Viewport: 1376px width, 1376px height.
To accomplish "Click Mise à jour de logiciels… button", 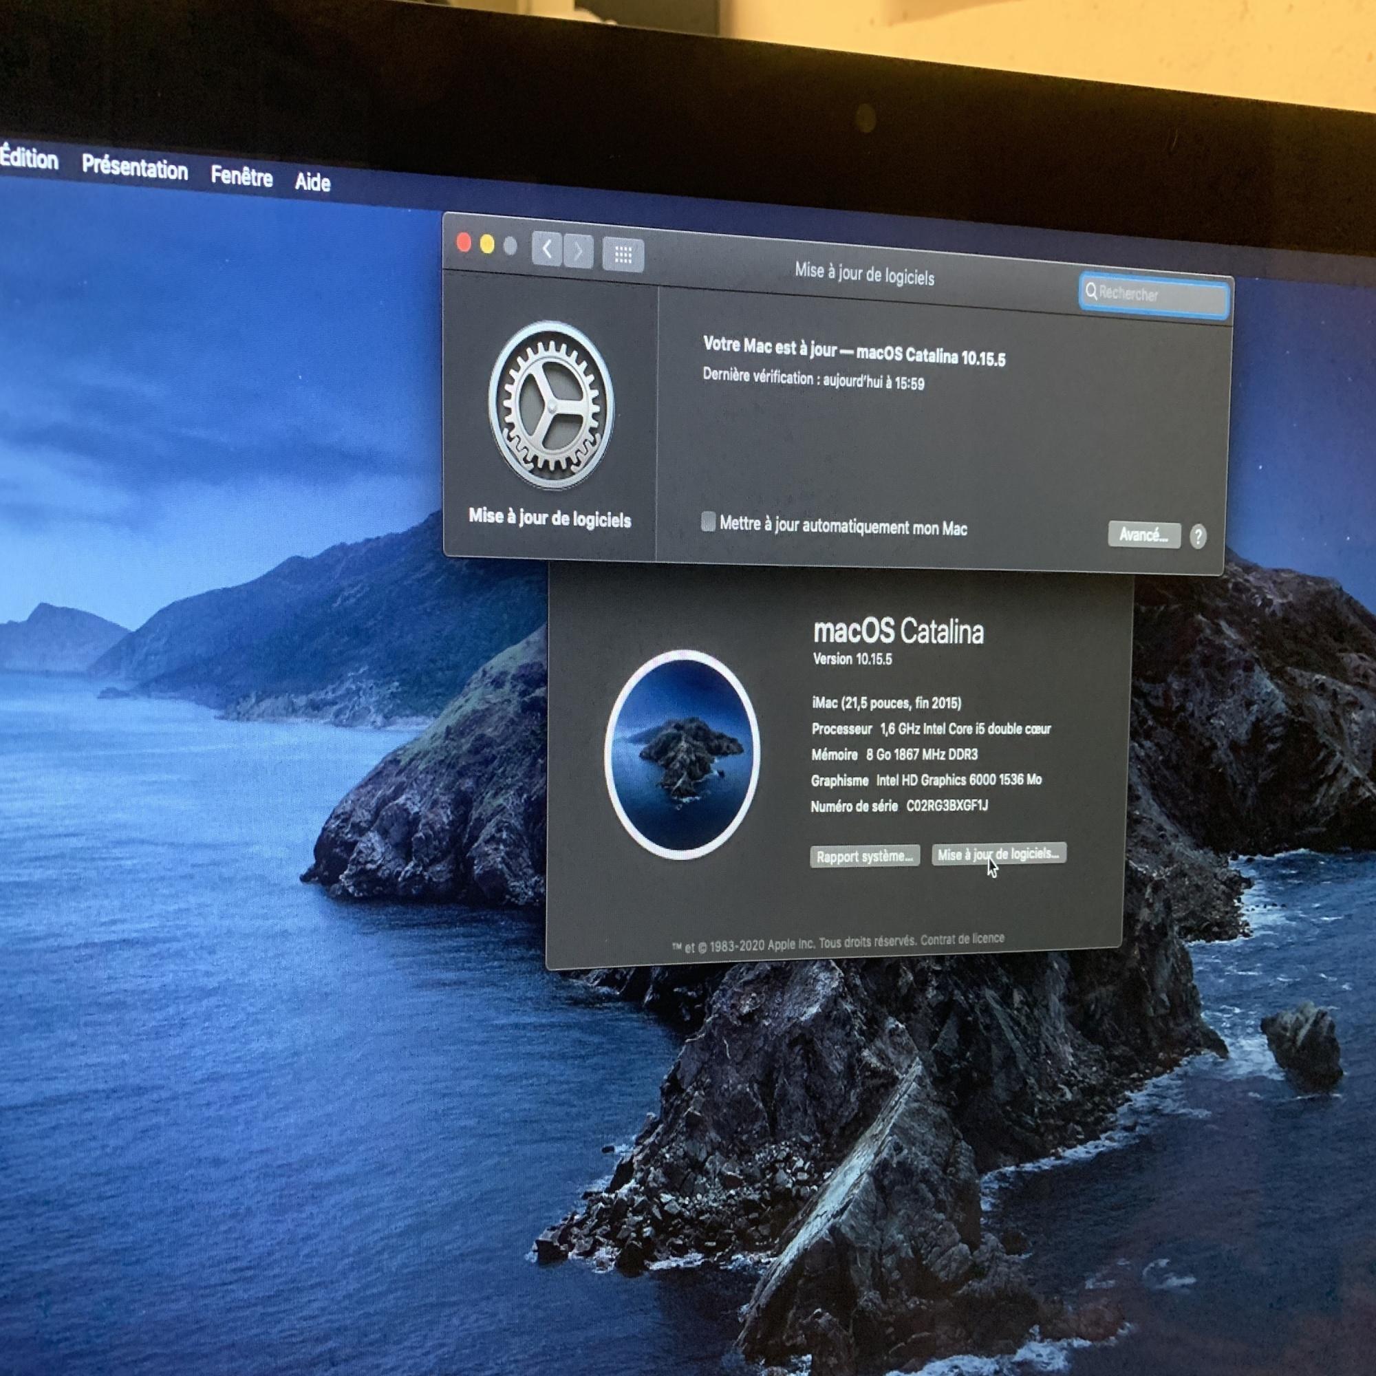I will 998,854.
